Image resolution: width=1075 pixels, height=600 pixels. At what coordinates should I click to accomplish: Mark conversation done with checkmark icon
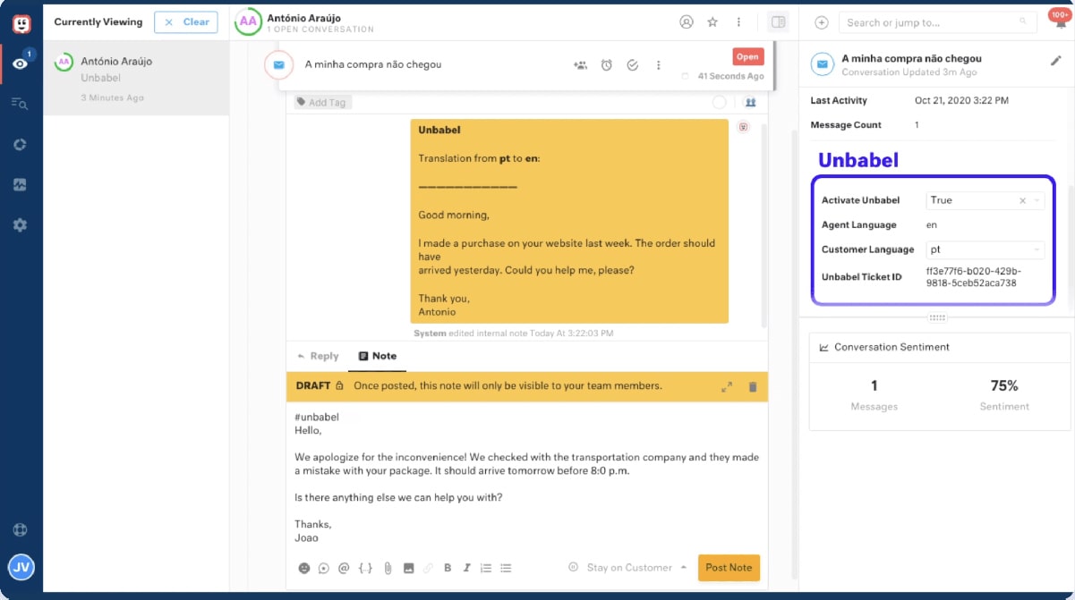pyautogui.click(x=632, y=65)
